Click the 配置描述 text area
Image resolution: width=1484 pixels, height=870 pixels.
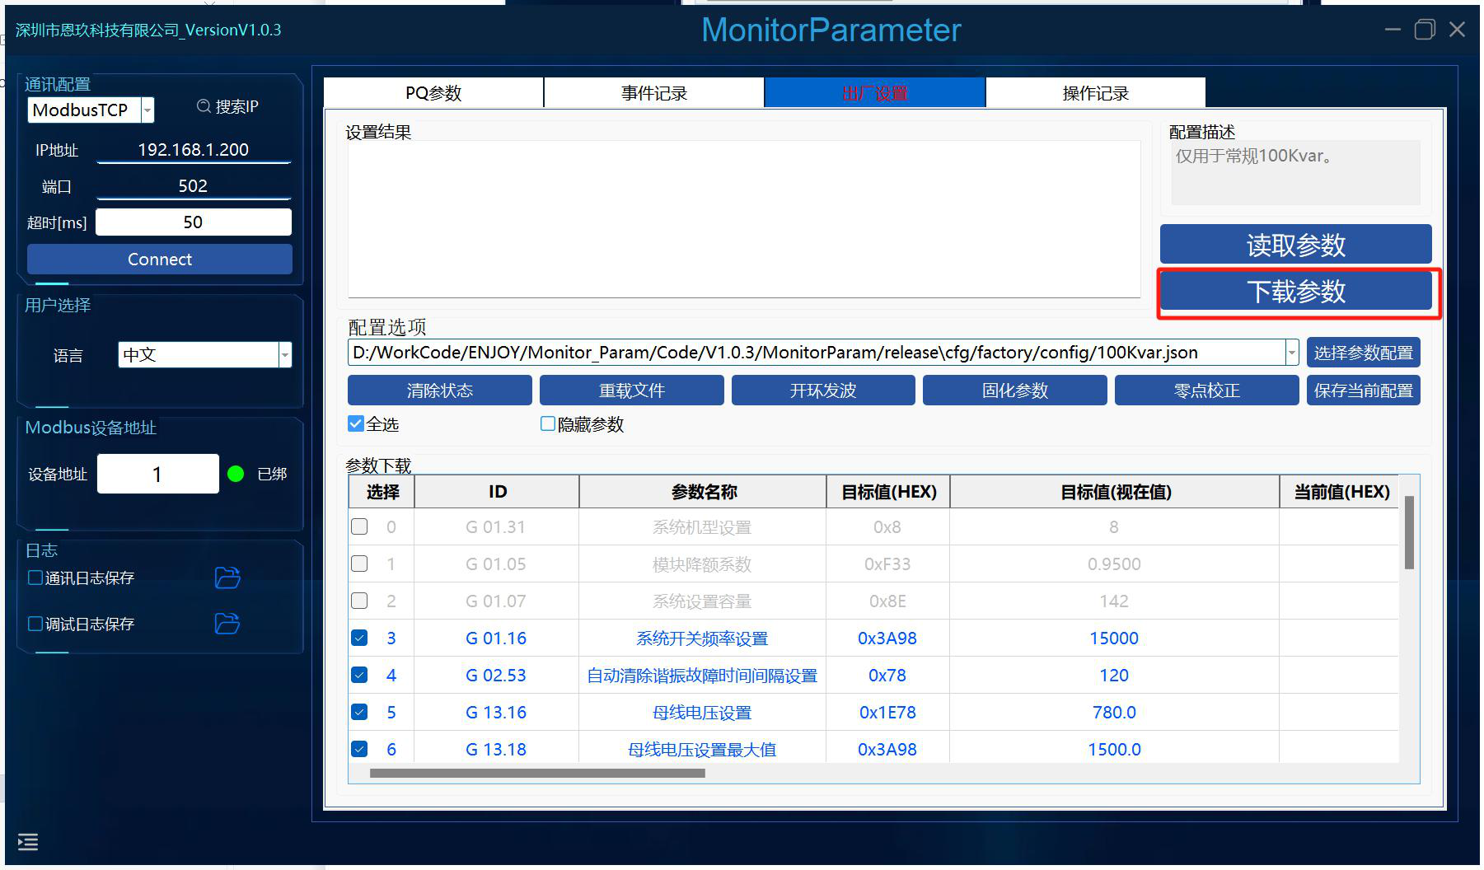1295,172
